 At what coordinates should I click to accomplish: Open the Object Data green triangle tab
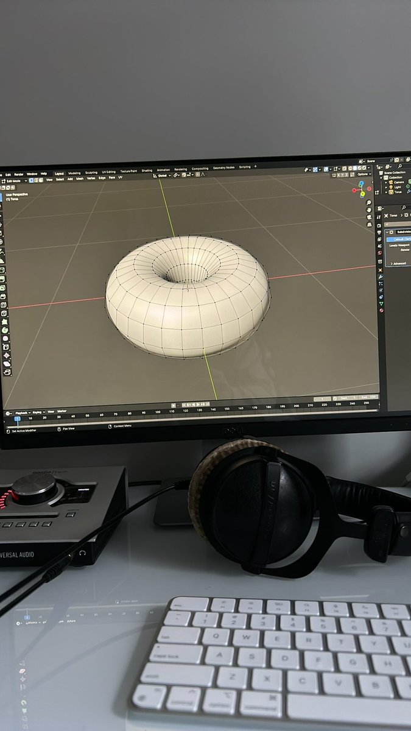tap(381, 304)
